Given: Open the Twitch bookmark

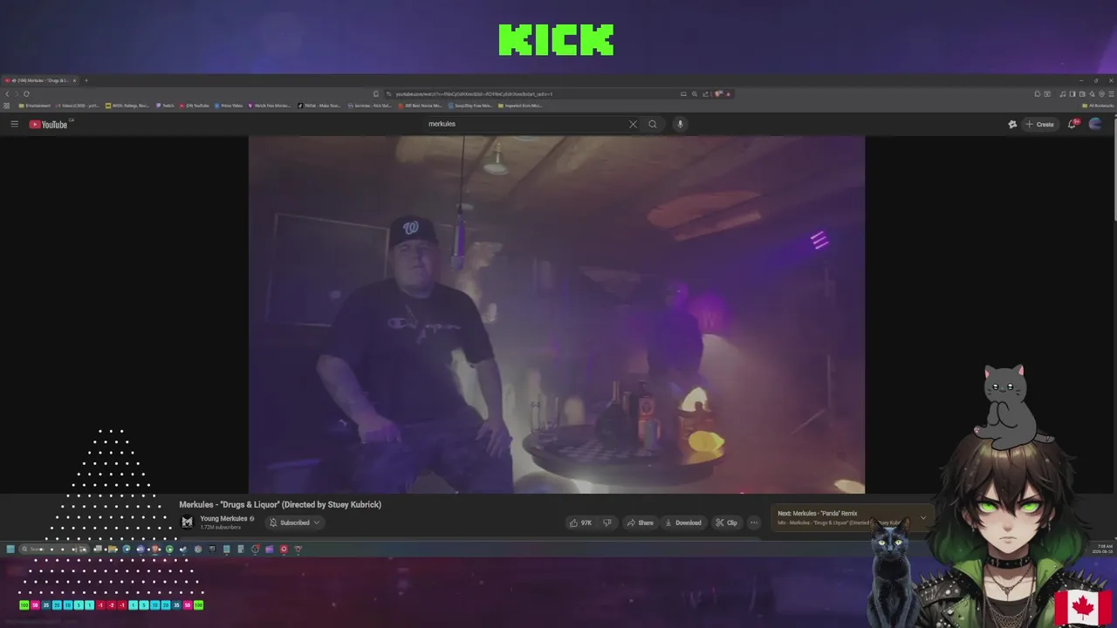Looking at the screenshot, I should pyautogui.click(x=165, y=106).
